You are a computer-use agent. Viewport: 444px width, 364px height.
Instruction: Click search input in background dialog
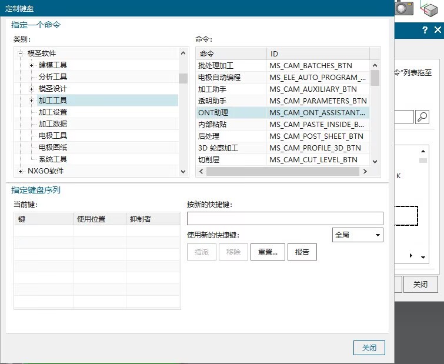click(404, 116)
